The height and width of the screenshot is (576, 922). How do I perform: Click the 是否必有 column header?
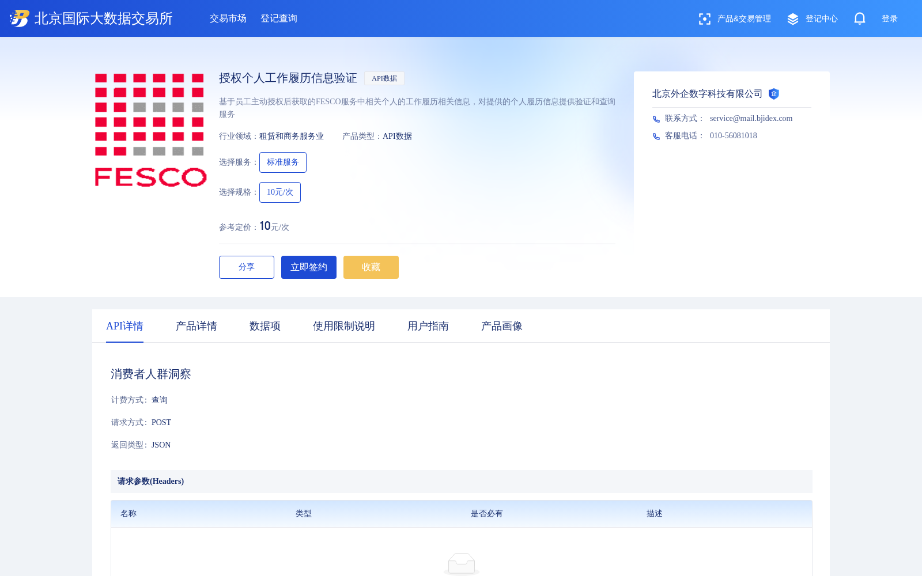(x=487, y=514)
